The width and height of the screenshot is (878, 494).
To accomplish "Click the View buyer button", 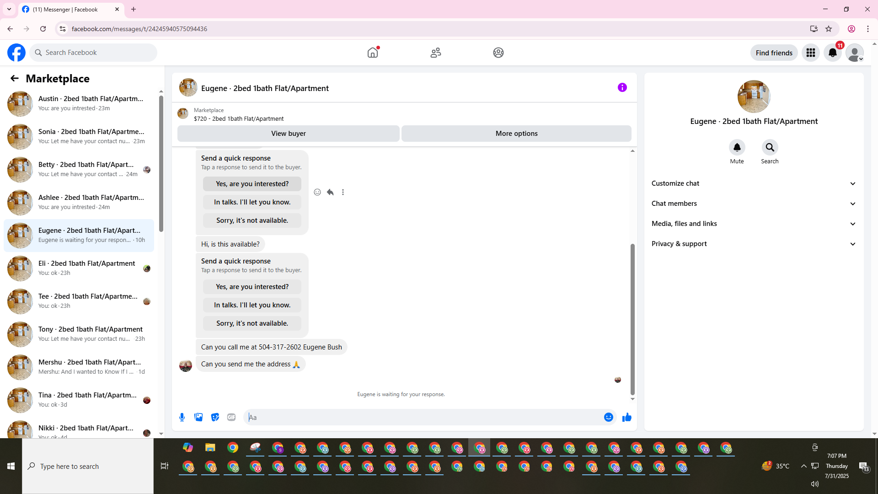I will pos(288,134).
